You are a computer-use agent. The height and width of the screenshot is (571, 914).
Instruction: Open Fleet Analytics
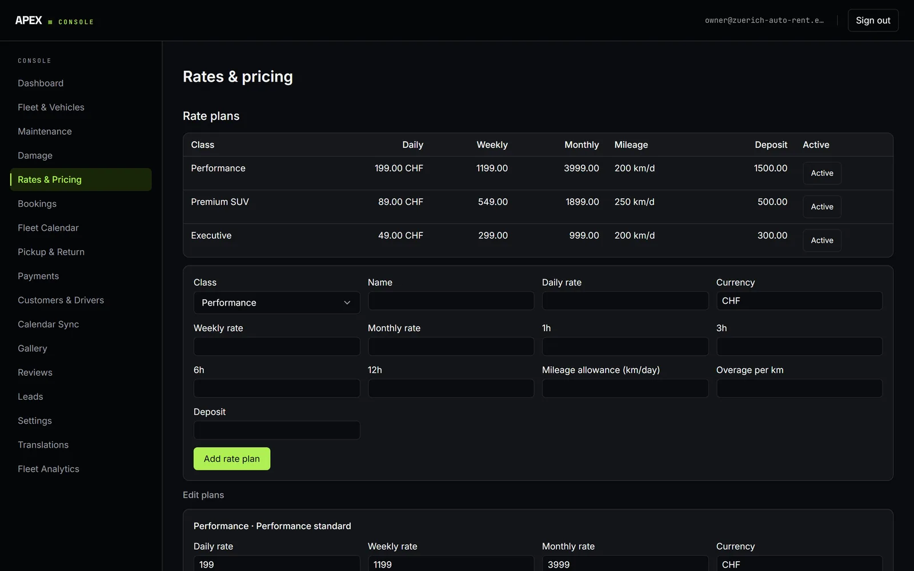pos(81,469)
